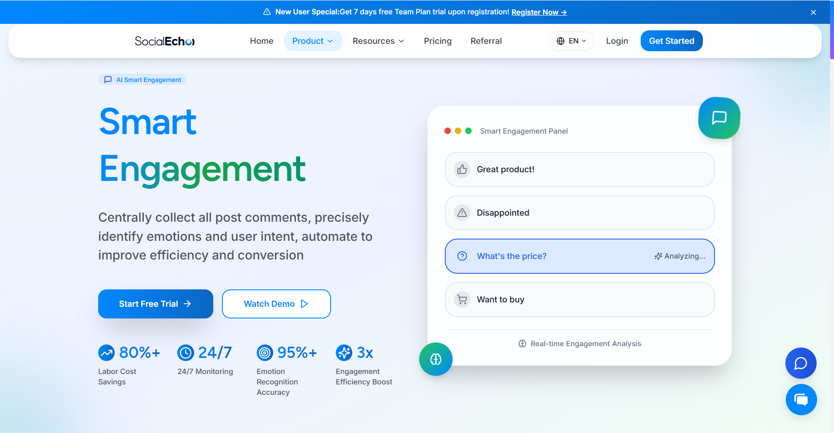Click the question mark icon beside What's the price?

(x=462, y=256)
